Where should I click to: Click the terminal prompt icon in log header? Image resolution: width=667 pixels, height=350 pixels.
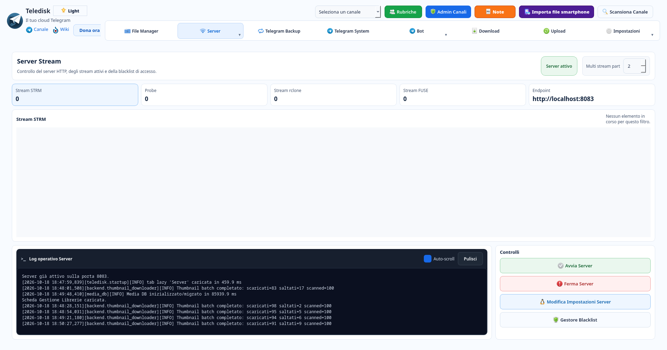point(23,259)
